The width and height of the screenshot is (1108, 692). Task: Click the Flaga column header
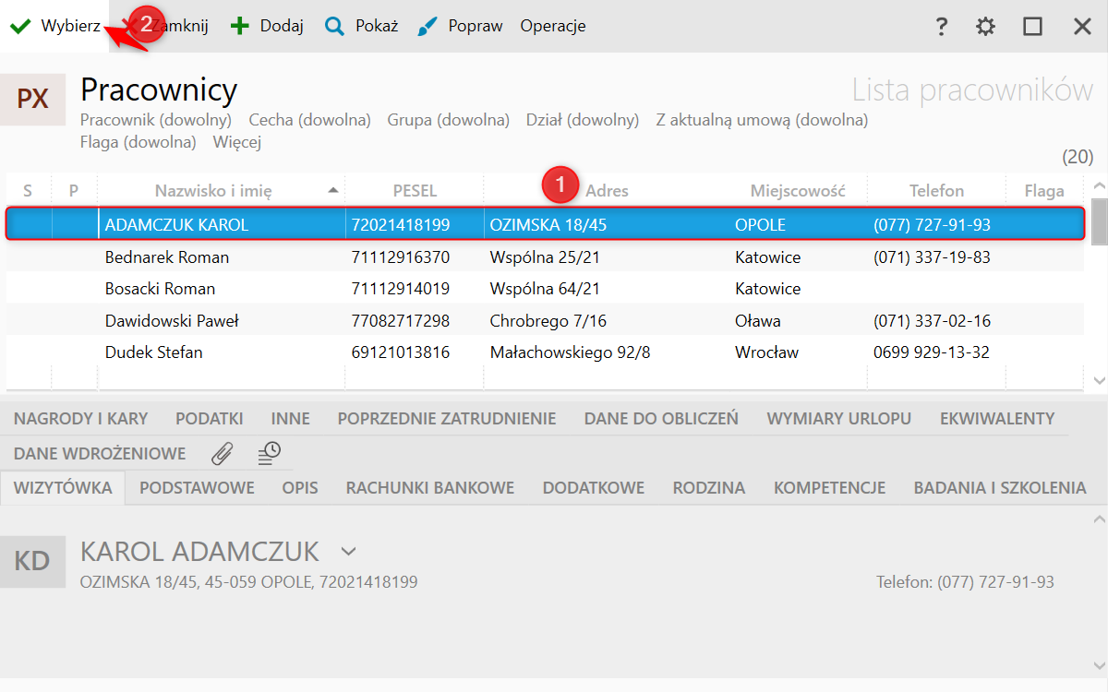tap(1044, 190)
